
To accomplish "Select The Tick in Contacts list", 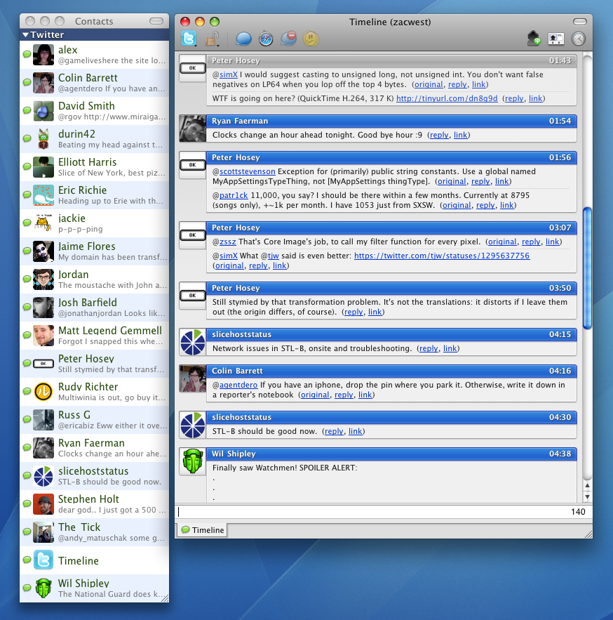I will pos(95,532).
